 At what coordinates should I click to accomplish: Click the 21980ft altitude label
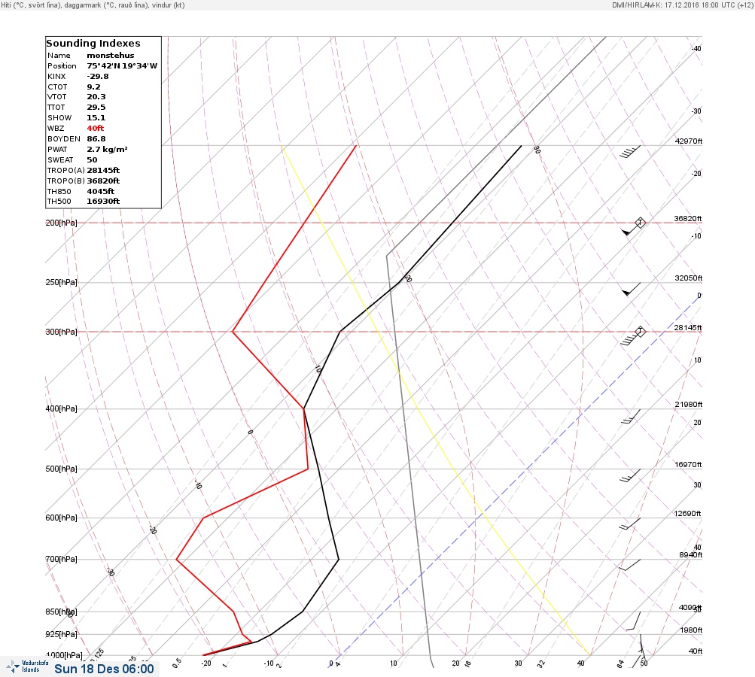coord(689,405)
